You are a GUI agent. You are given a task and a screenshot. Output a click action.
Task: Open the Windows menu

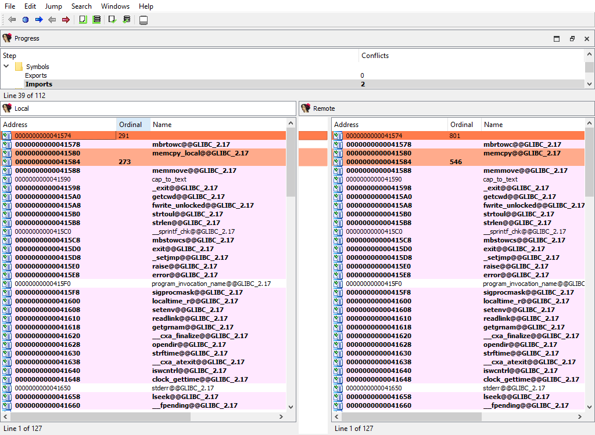coord(115,6)
